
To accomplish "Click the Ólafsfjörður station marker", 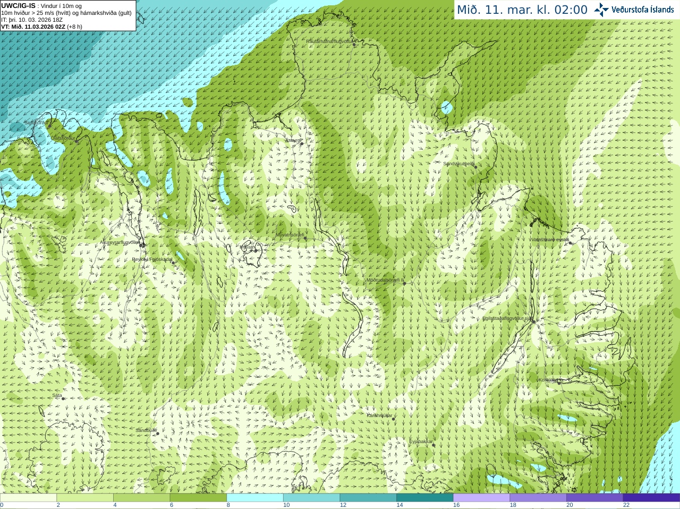I will point(76,141).
